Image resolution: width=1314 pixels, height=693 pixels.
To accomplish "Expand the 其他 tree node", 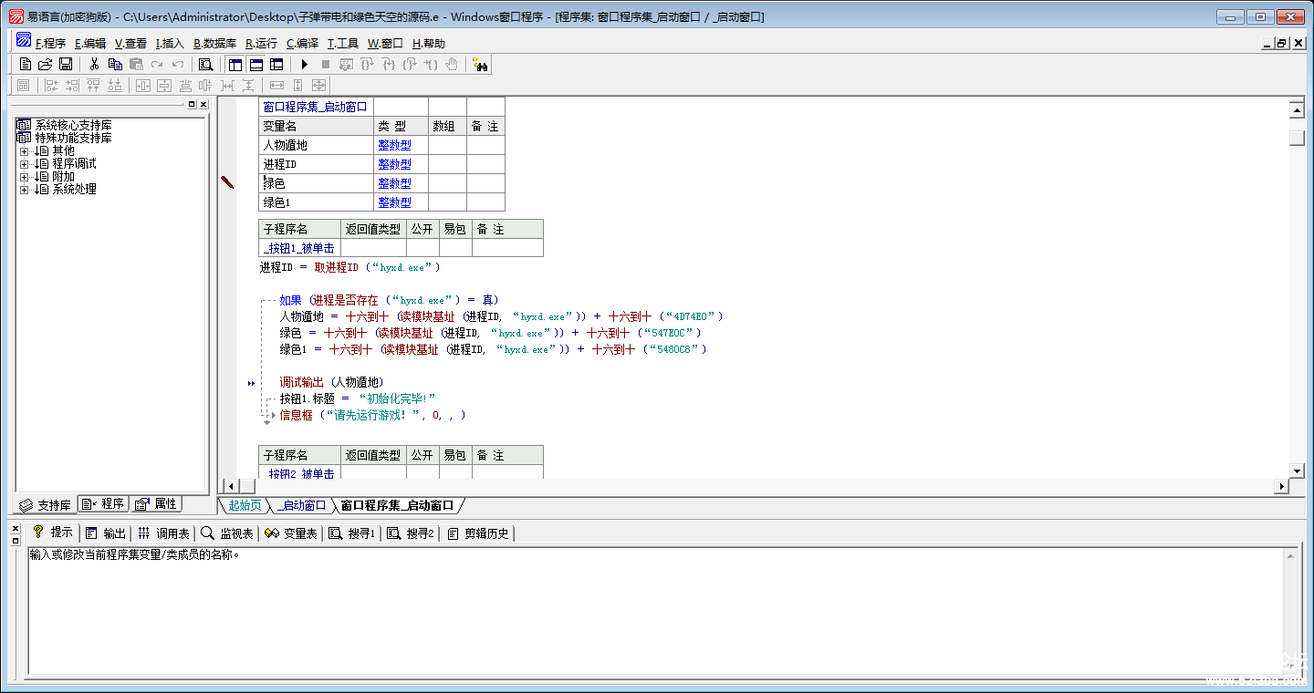I will coord(25,151).
